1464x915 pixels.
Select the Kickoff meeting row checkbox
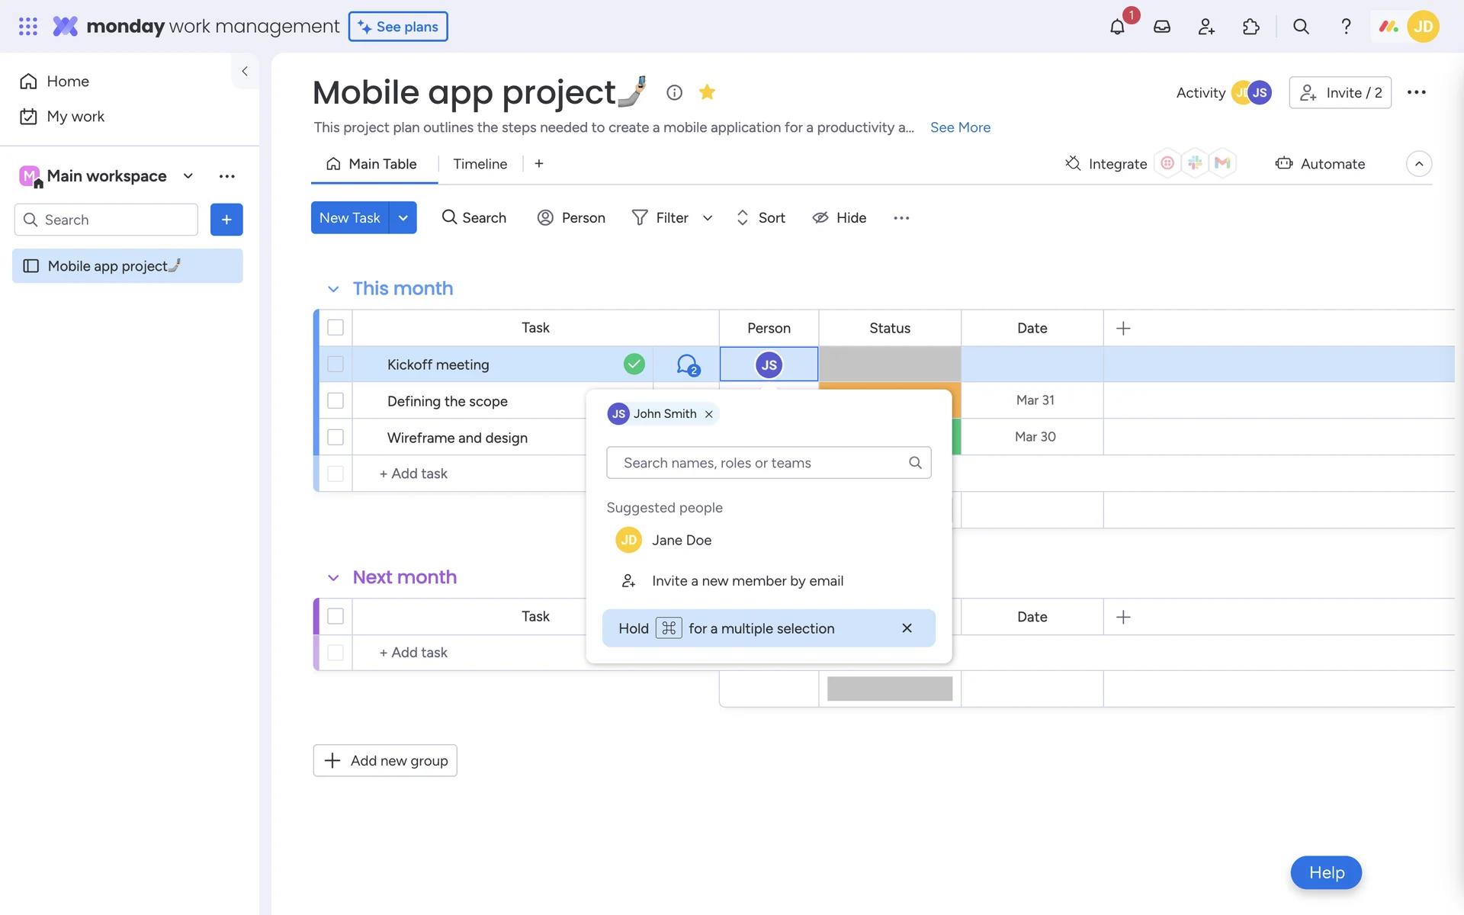tap(335, 364)
